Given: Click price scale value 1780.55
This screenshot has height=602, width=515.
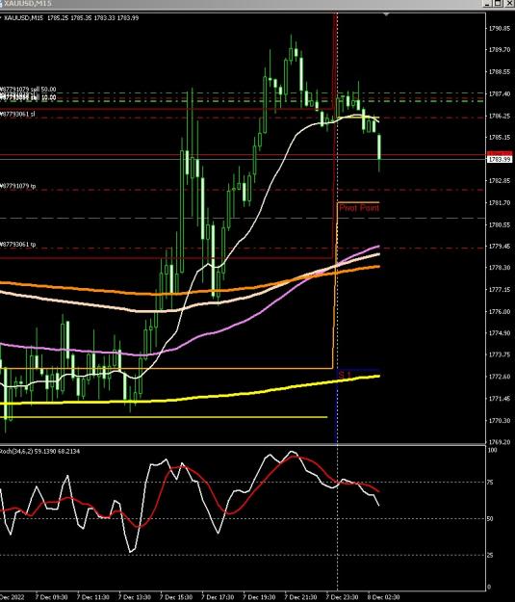Looking at the screenshot, I should coord(500,224).
